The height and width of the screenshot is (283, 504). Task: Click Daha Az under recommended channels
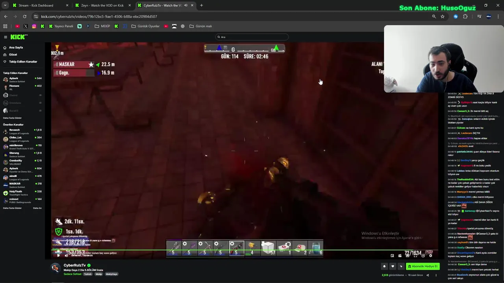click(37, 208)
